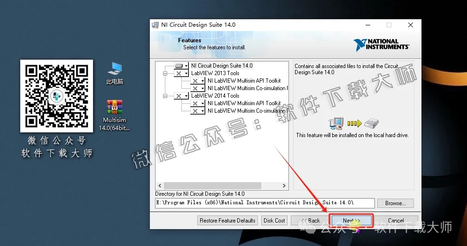Click Restore Feature Defaults button

[227, 221]
